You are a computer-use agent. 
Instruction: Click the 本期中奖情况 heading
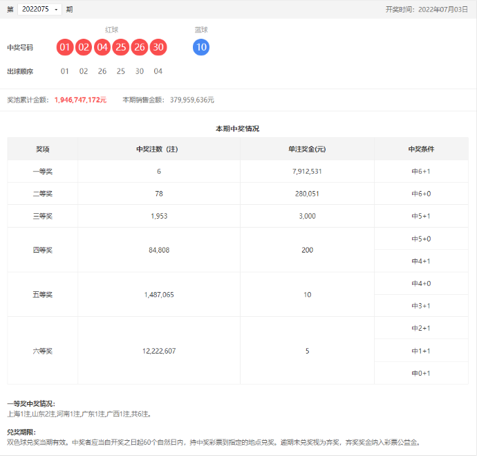click(238, 129)
